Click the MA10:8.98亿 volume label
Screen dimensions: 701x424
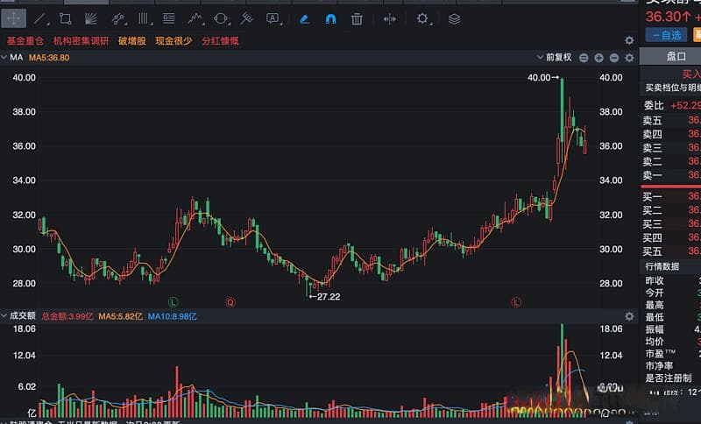pyautogui.click(x=172, y=316)
